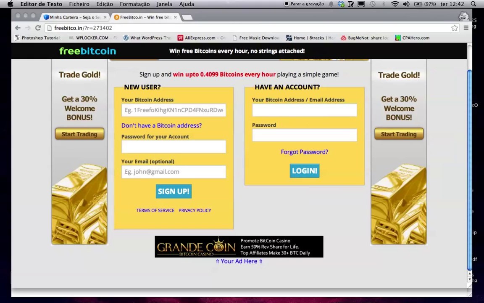Click the battery status icon
The image size is (484, 303).
point(425,4)
